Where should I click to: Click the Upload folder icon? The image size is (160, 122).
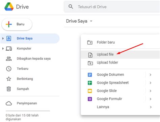click(x=90, y=63)
